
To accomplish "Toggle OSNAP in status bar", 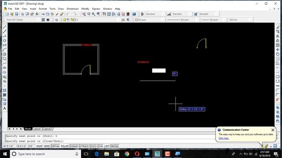I will pyautogui.click(x=74, y=146).
